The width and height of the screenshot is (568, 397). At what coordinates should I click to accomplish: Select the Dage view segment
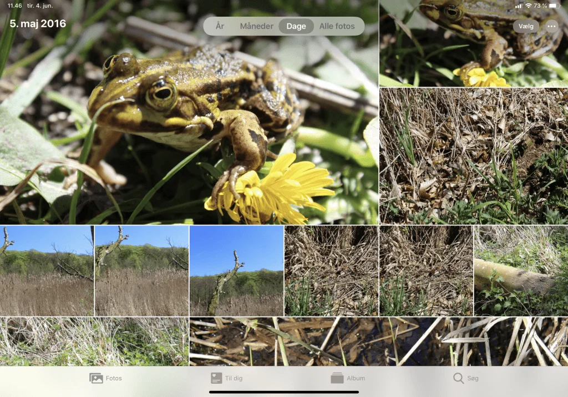pos(296,26)
